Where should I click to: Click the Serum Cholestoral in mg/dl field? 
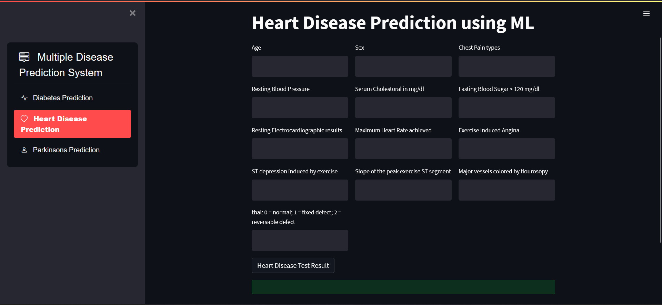403,108
